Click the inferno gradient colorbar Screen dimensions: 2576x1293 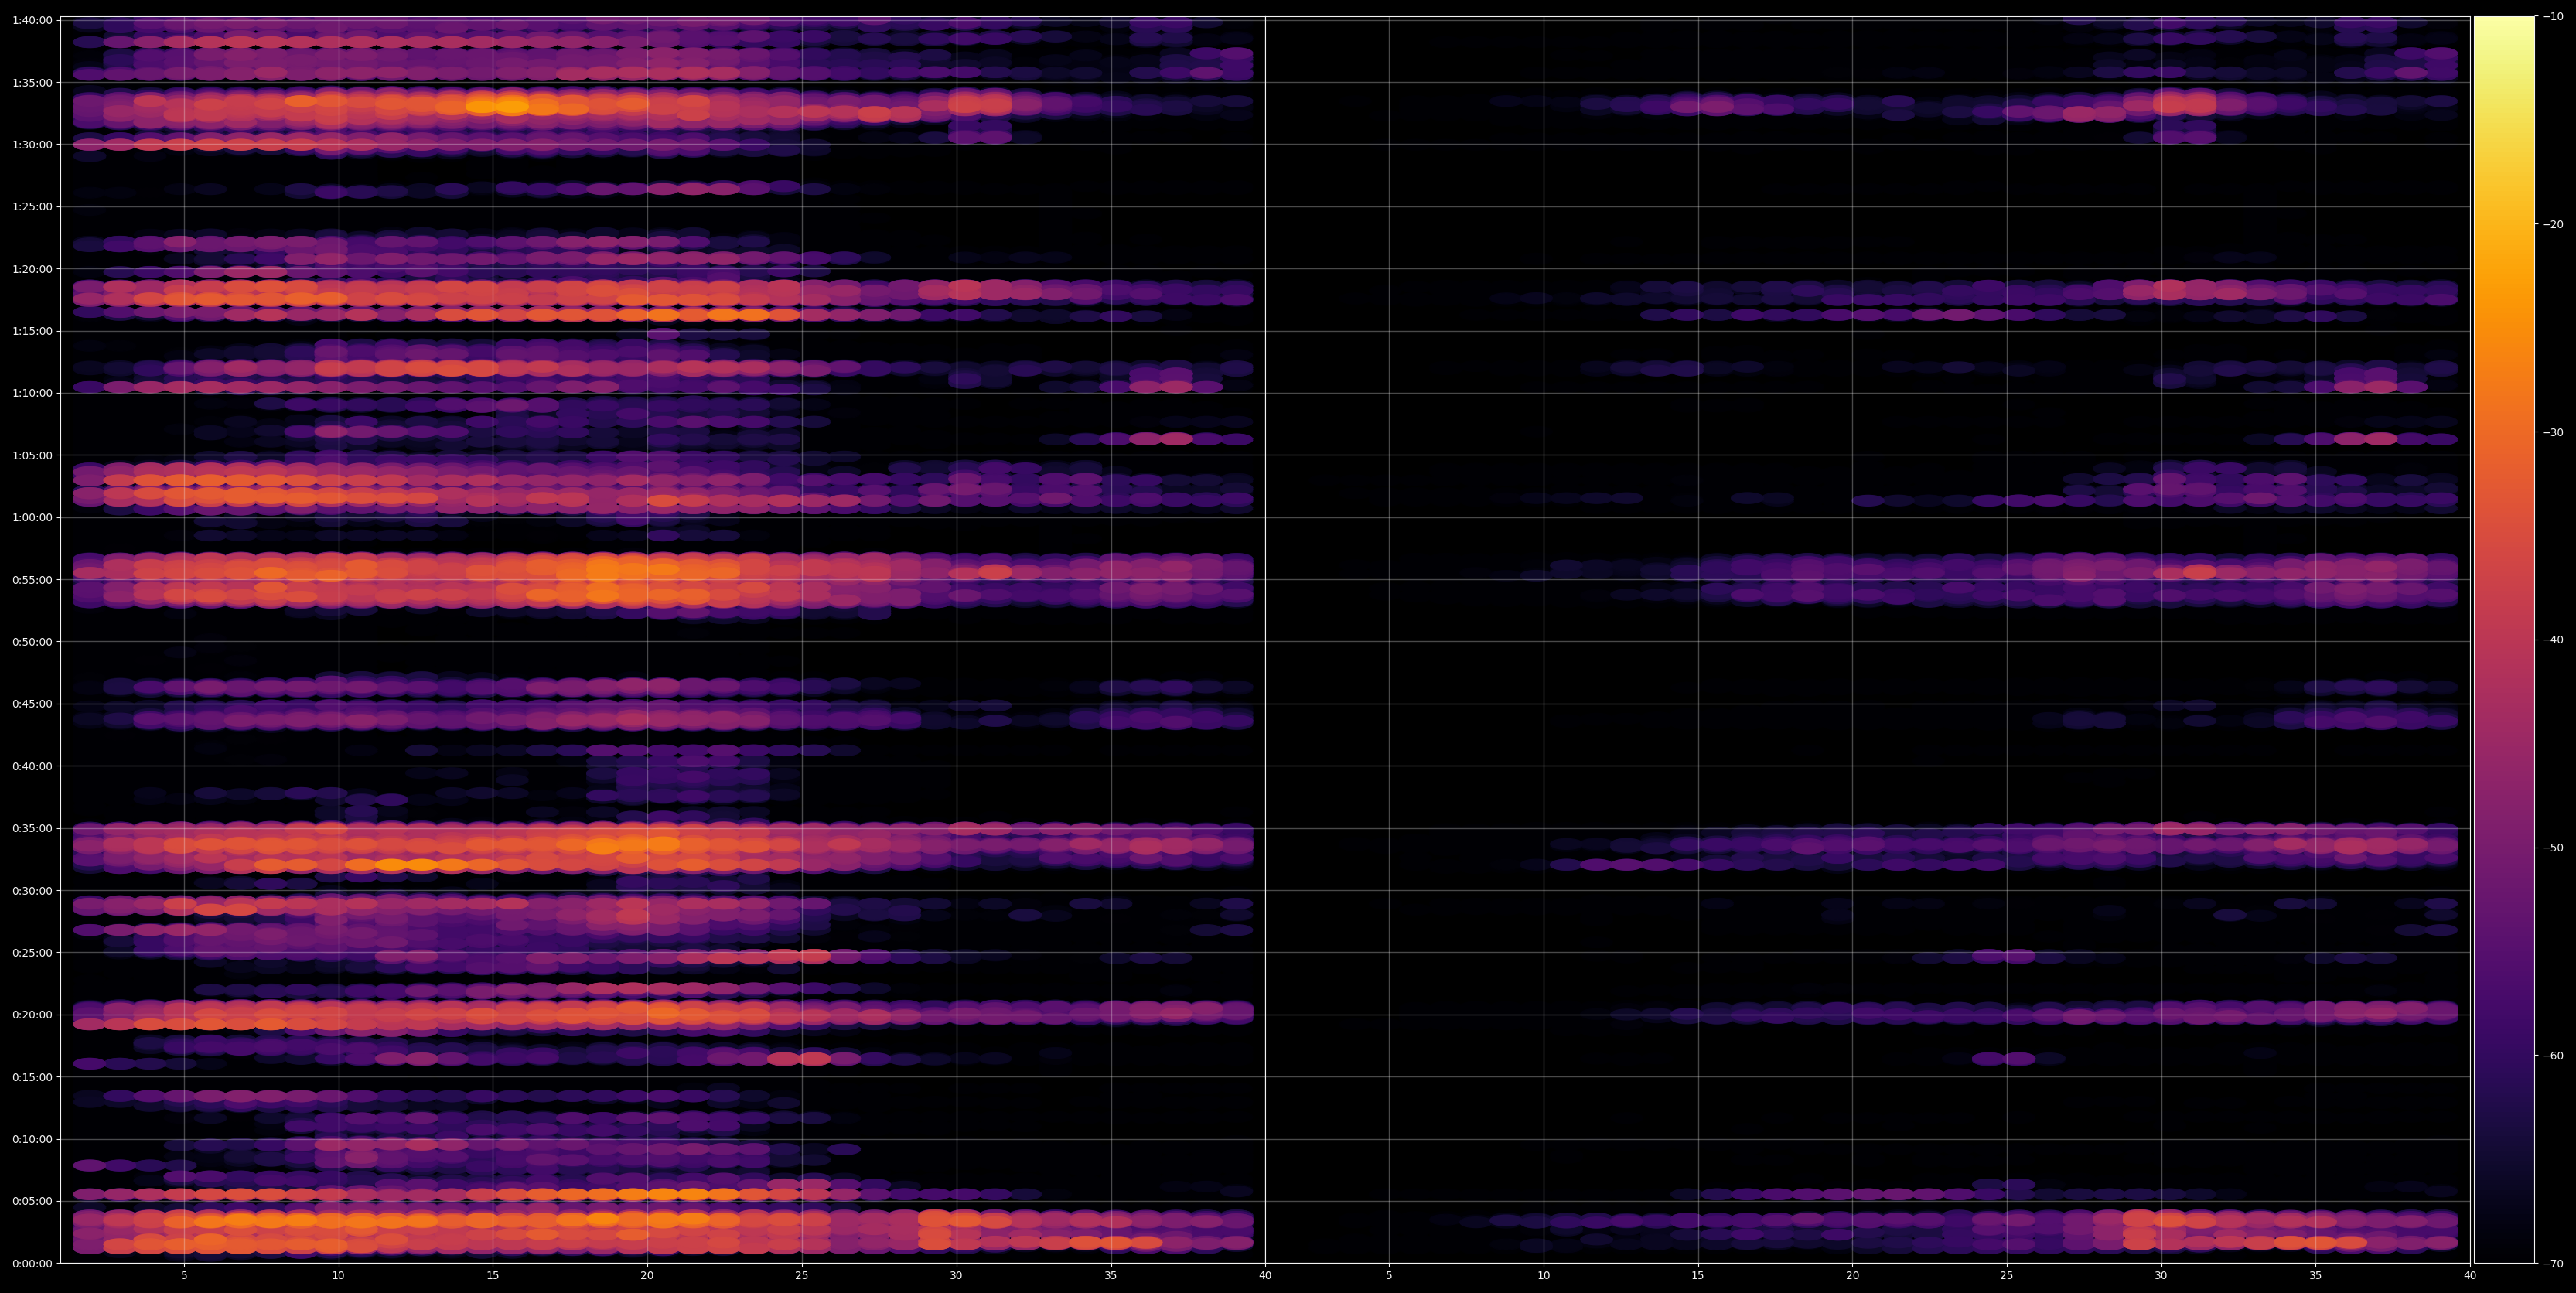click(2504, 640)
